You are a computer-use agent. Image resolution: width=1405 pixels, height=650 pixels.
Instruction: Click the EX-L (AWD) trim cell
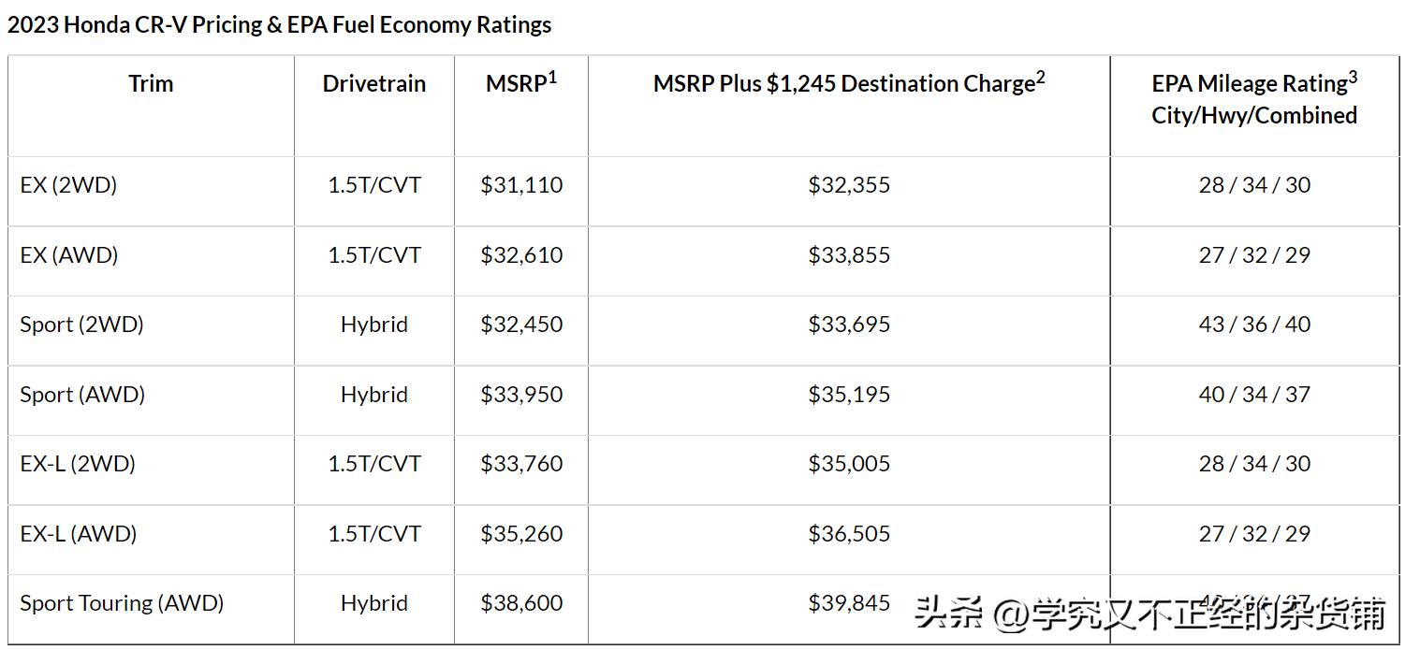(x=79, y=534)
